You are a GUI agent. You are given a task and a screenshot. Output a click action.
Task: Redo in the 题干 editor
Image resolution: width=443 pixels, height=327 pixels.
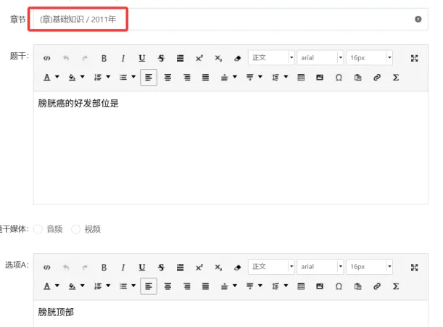(x=85, y=58)
